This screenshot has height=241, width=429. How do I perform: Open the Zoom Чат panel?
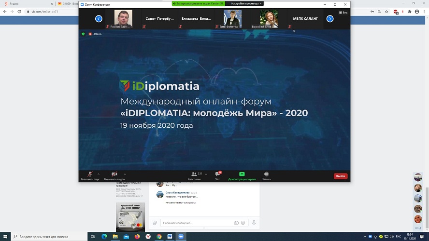217,175
